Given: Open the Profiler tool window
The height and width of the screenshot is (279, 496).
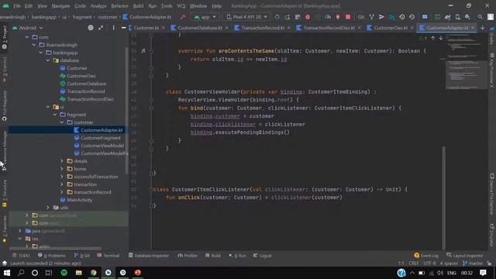Looking at the screenshot, I should 188,256.
